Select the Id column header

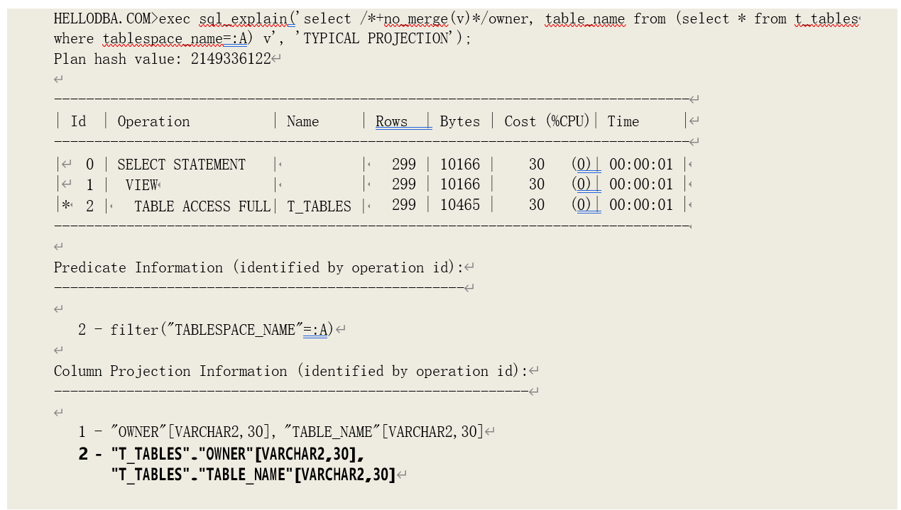pyautogui.click(x=78, y=122)
